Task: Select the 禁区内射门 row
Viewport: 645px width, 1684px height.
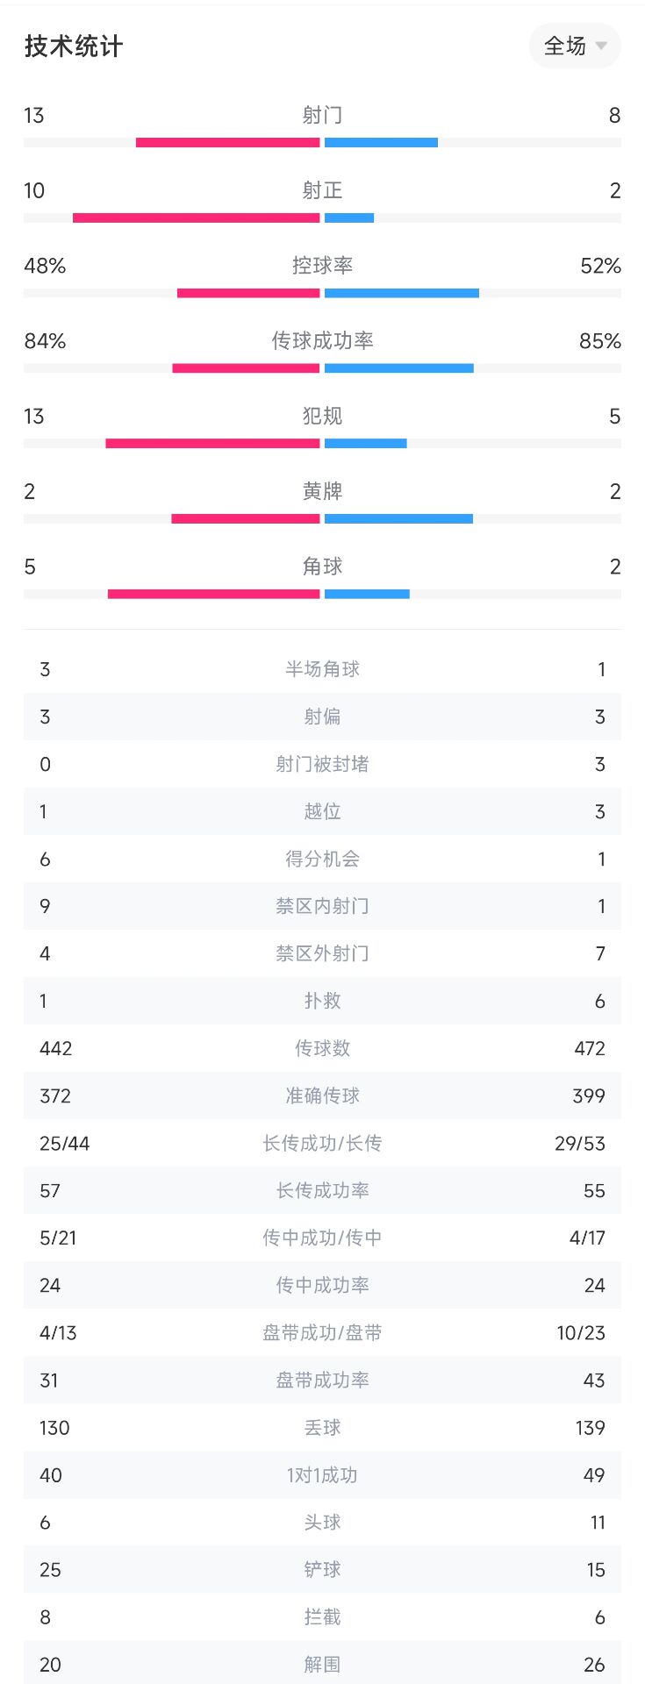Action: (x=322, y=906)
